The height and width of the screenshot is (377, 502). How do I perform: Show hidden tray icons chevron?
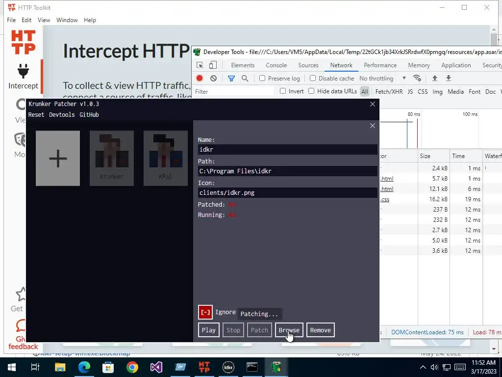point(423,367)
